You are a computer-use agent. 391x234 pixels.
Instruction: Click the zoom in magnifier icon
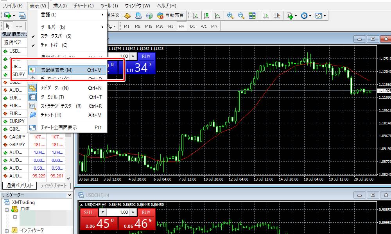coord(230,16)
